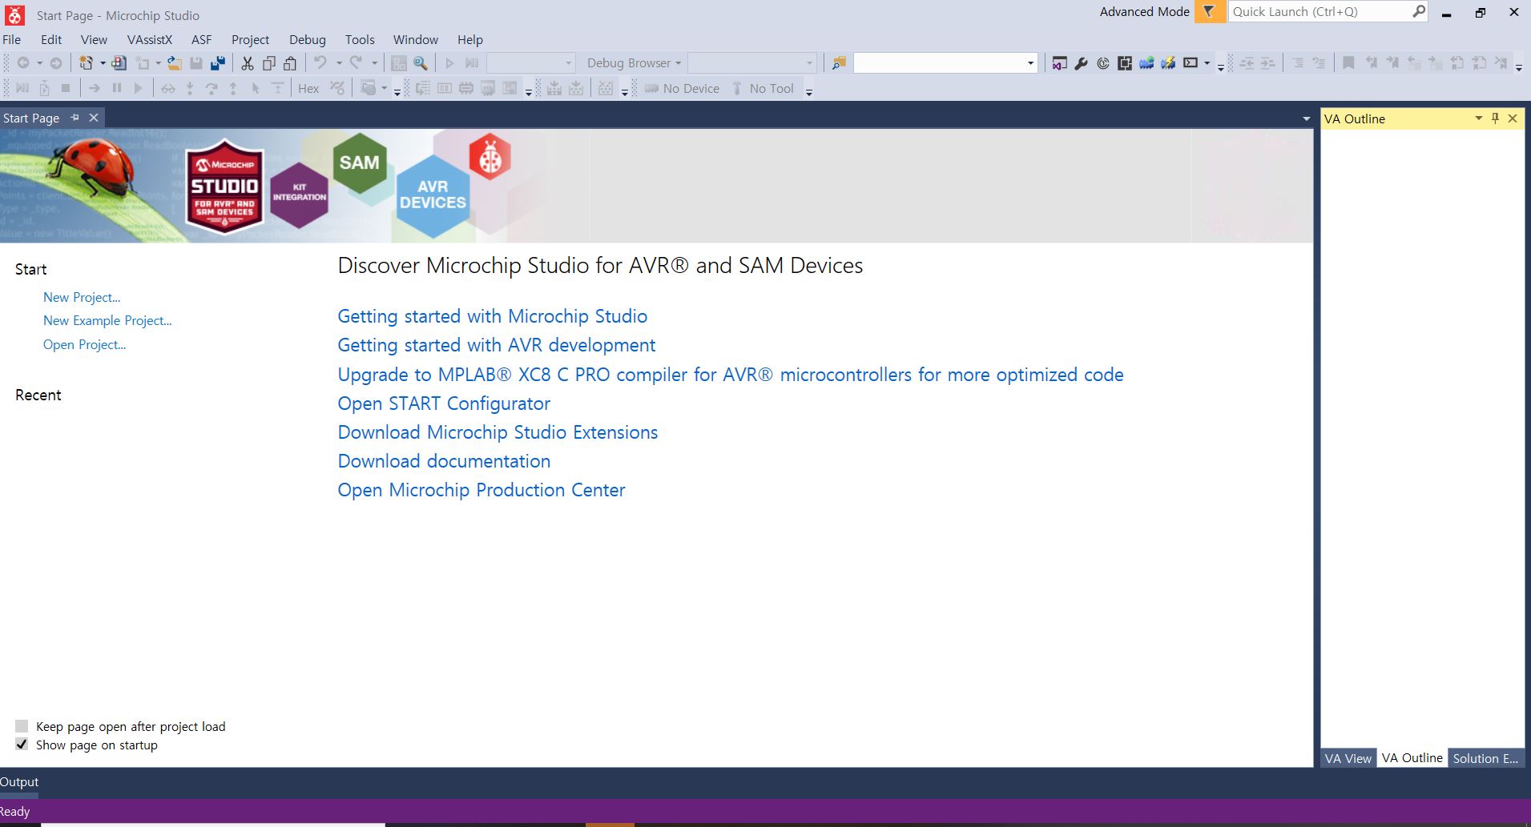Open the VAssistX menu

[150, 39]
